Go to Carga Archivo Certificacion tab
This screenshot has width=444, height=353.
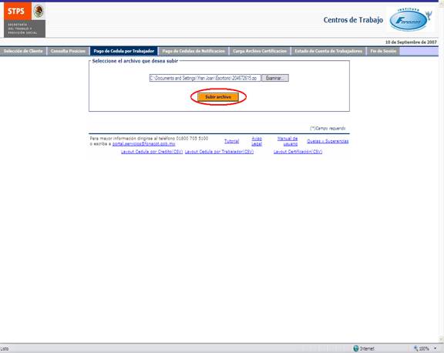260,51
